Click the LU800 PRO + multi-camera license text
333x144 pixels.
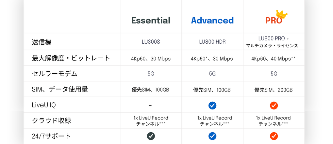(x=274, y=42)
